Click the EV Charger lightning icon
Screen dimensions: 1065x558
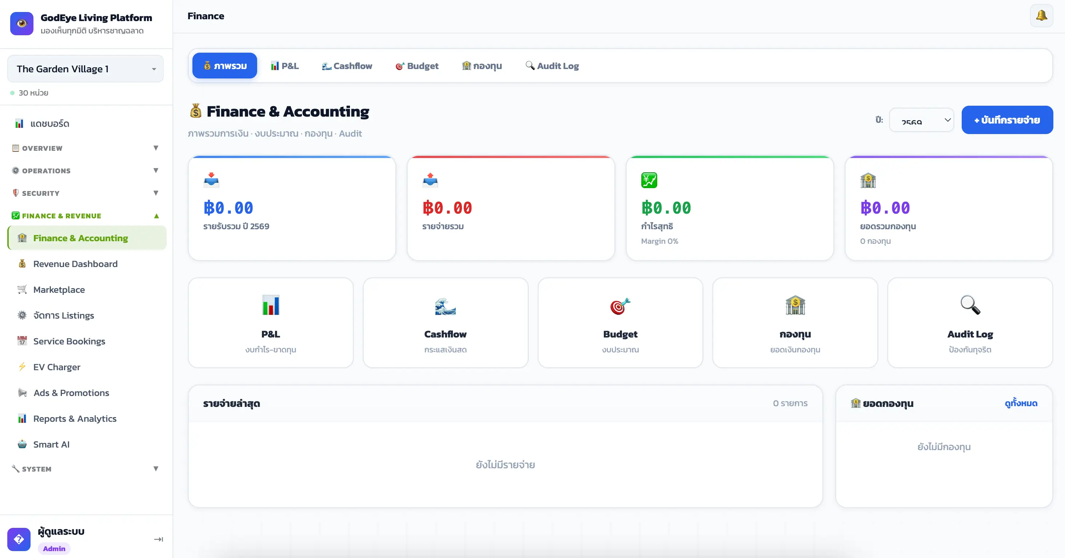coord(22,366)
